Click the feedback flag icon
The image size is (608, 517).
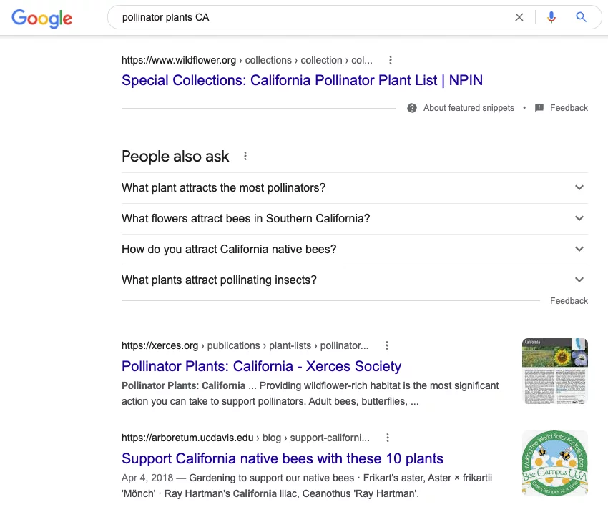[539, 108]
